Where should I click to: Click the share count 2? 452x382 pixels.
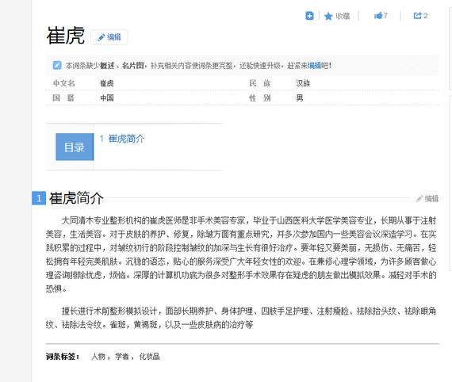tap(425, 16)
